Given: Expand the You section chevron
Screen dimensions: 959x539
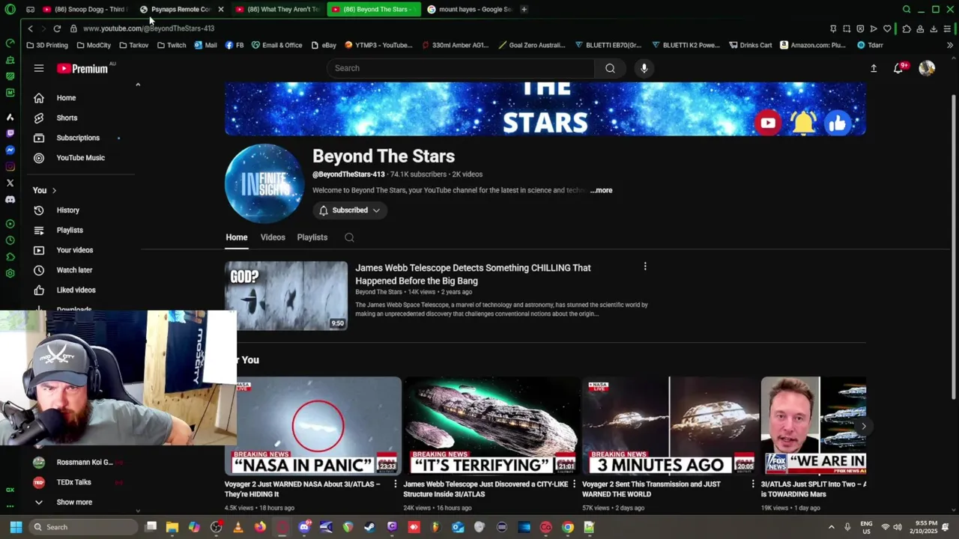Looking at the screenshot, I should coord(54,190).
